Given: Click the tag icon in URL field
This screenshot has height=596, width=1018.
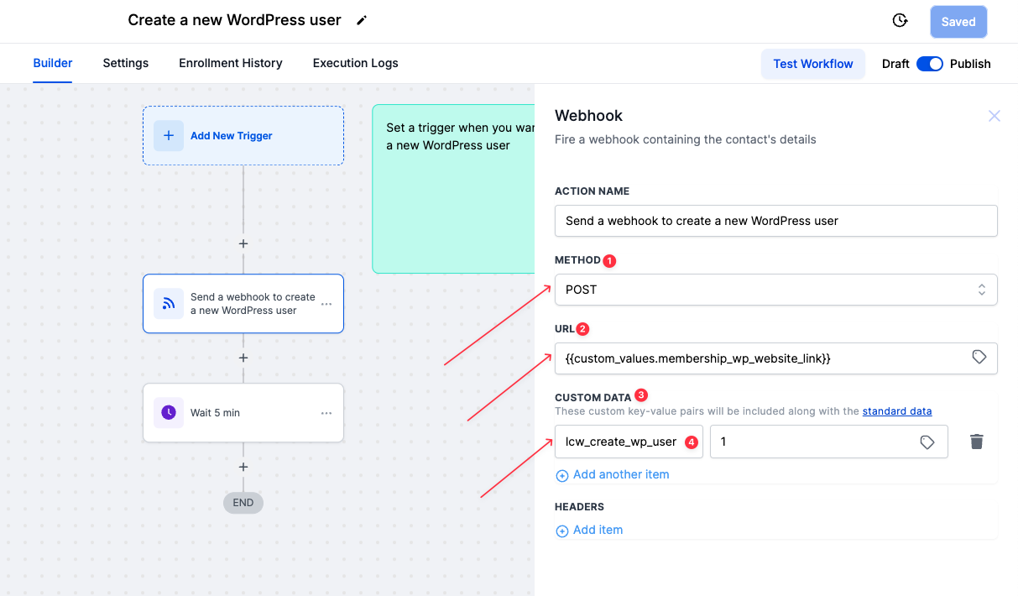Looking at the screenshot, I should (979, 358).
